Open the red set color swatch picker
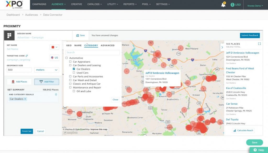Screen dimensions: 268x153 54,47
